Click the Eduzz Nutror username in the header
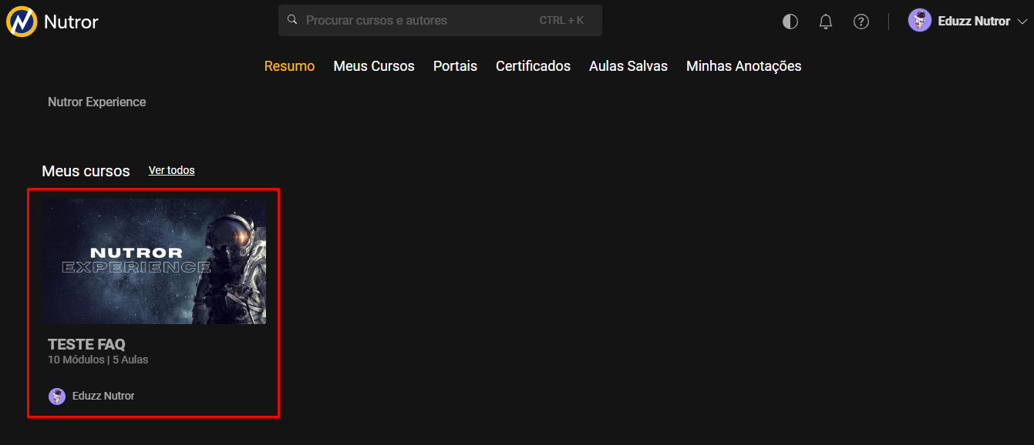 [x=974, y=22]
